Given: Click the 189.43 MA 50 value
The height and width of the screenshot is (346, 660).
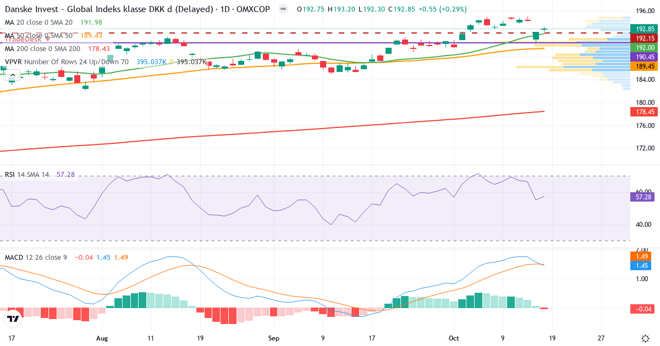Looking at the screenshot, I should [91, 36].
